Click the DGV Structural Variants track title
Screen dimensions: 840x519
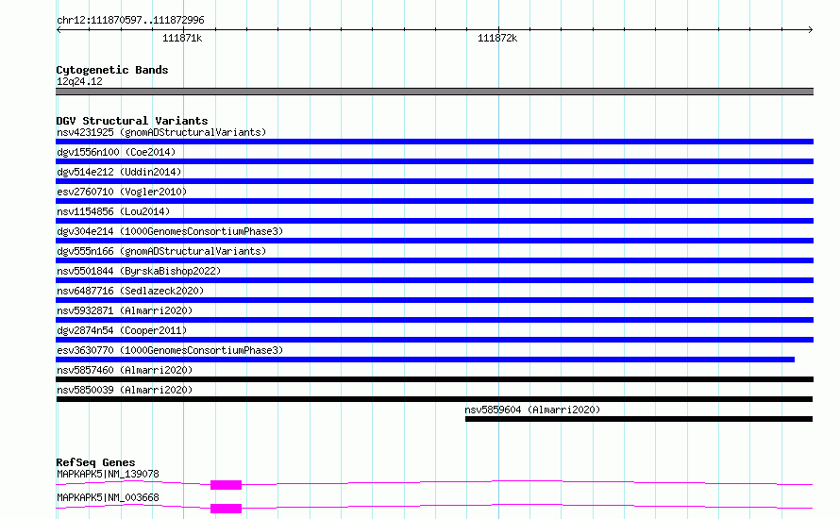point(132,121)
